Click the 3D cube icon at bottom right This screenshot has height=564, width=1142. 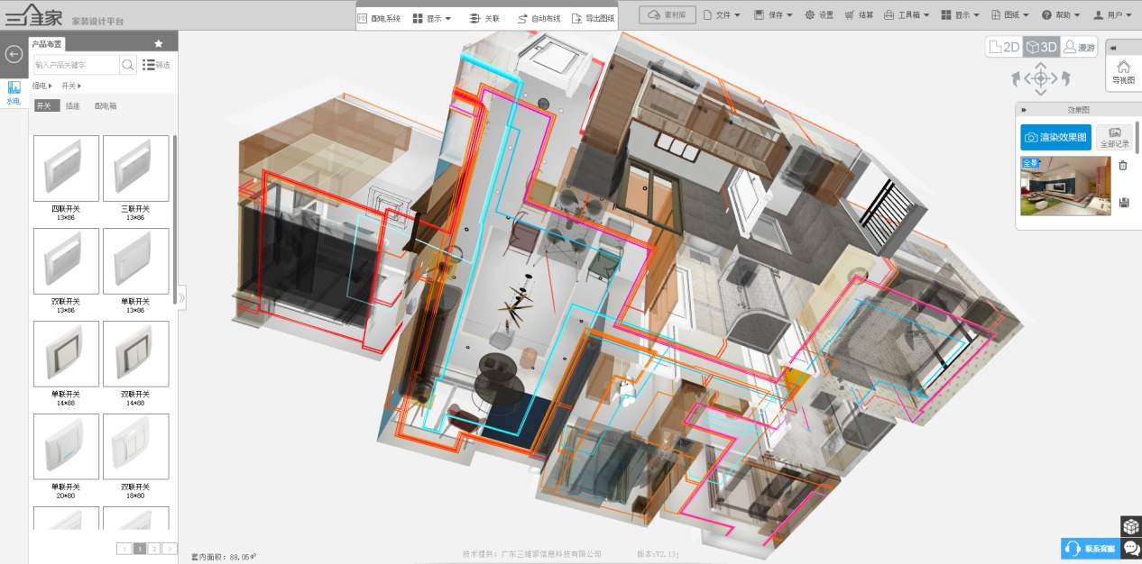[x=1130, y=526]
